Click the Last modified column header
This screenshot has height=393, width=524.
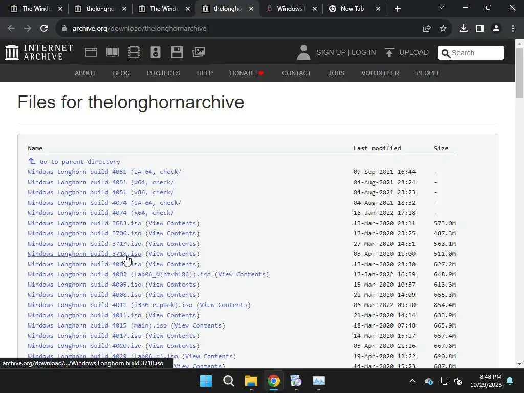(x=377, y=148)
